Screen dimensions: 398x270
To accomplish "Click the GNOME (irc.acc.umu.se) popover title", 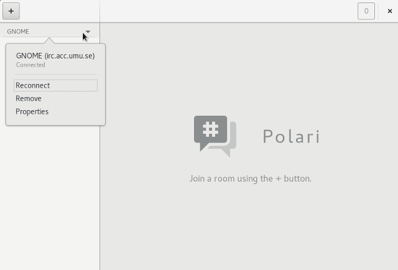I will tap(55, 56).
